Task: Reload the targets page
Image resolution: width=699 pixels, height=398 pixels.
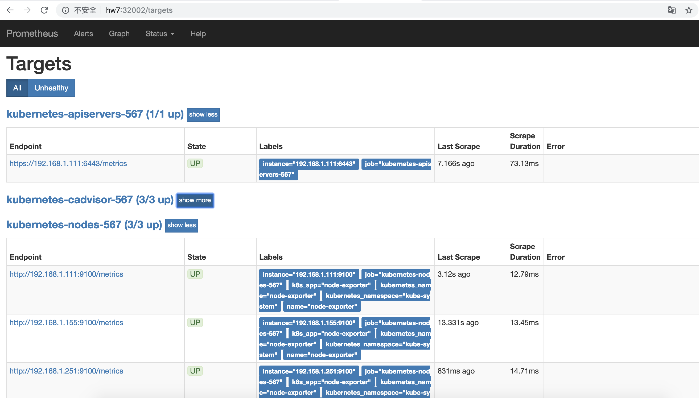Action: coord(44,10)
